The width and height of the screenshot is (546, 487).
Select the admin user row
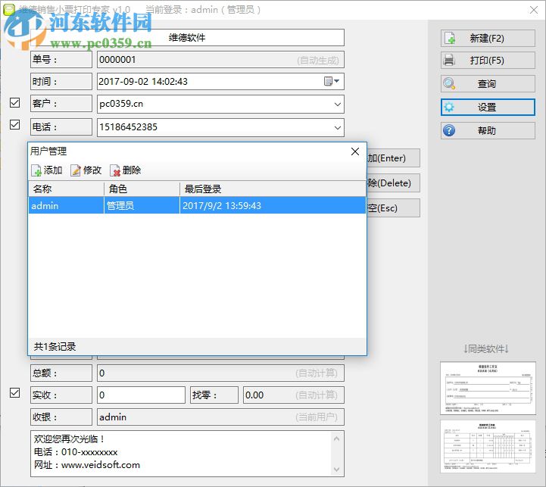197,205
